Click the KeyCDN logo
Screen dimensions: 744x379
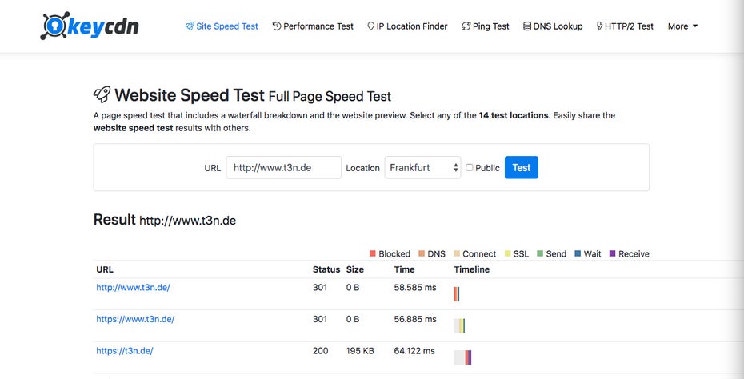point(90,26)
